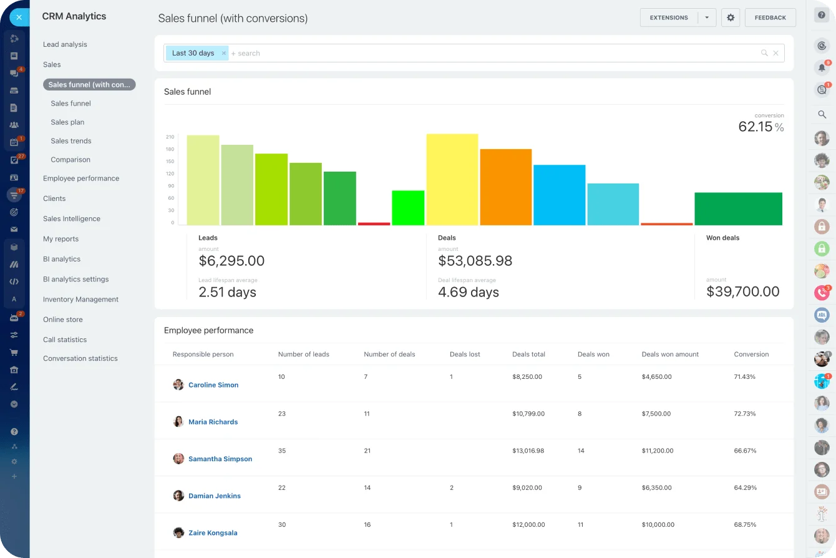Open the search magnifier on right panel
The height and width of the screenshot is (558, 836).
coord(821,115)
